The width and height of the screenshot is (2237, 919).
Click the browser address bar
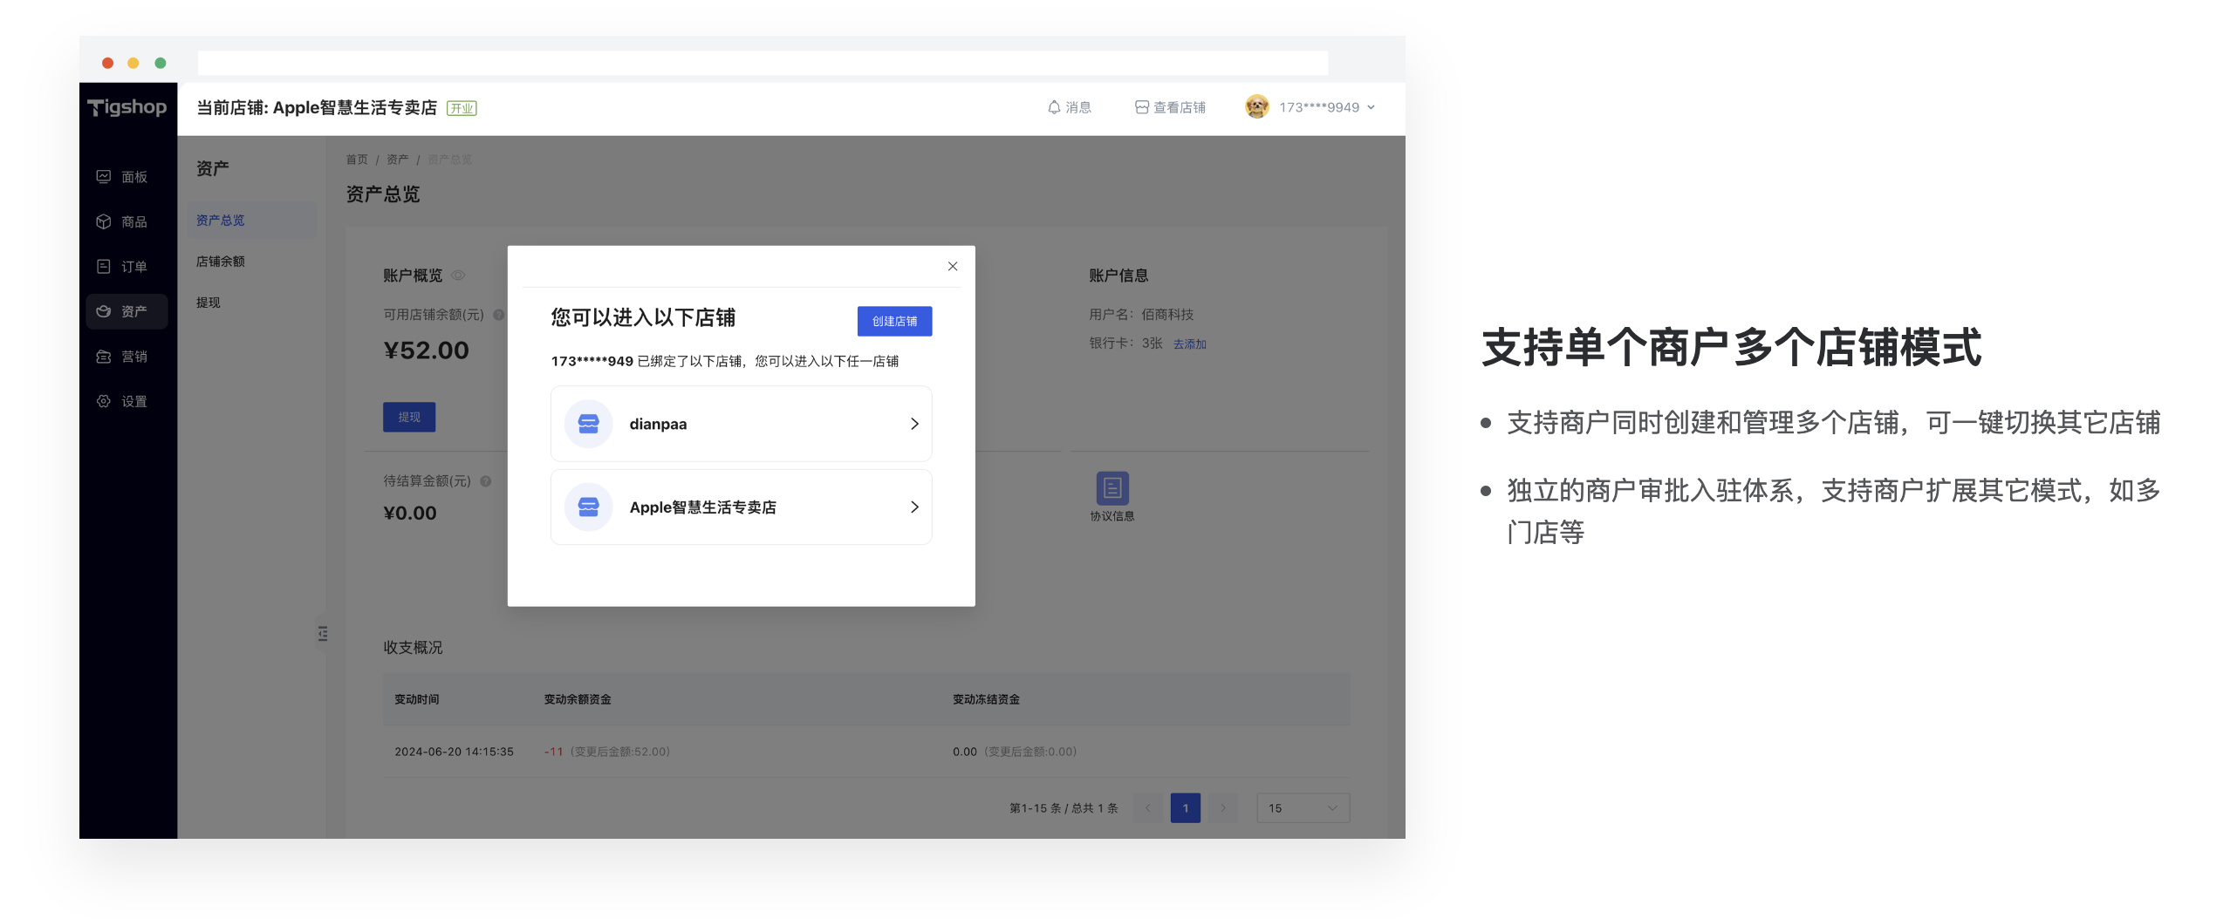pos(763,63)
